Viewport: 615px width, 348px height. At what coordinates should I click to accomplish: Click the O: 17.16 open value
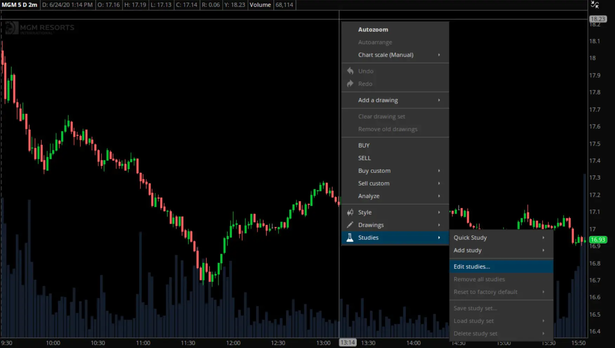[x=109, y=5]
